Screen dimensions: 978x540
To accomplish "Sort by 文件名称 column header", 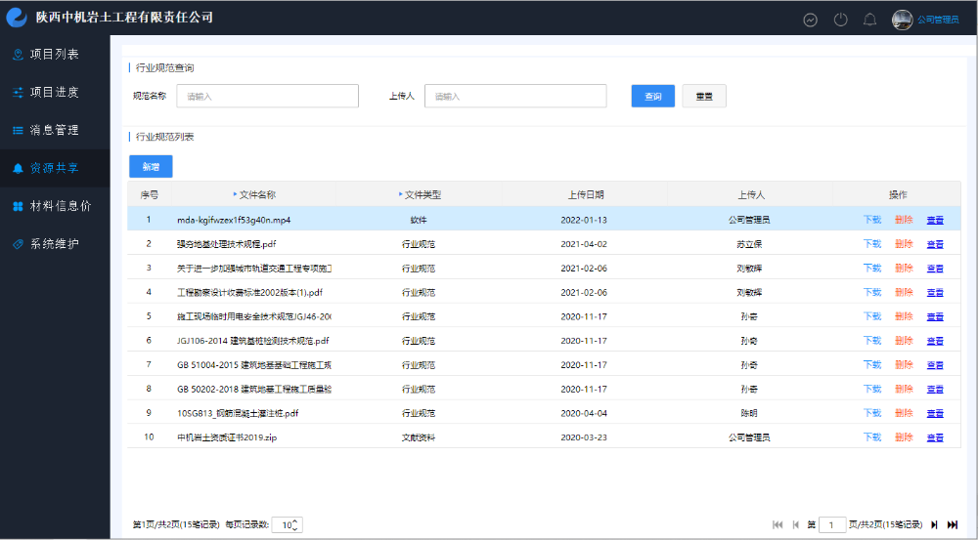I will [x=256, y=195].
